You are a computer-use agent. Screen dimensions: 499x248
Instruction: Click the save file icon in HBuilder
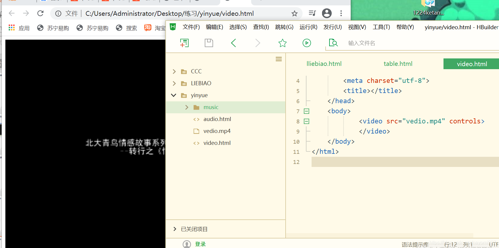coord(209,43)
